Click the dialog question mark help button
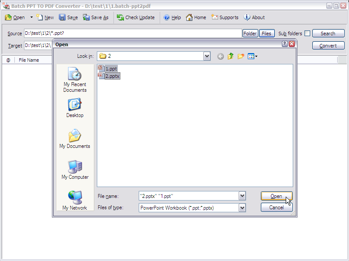Screen dimensions: 349x261 [285, 44]
